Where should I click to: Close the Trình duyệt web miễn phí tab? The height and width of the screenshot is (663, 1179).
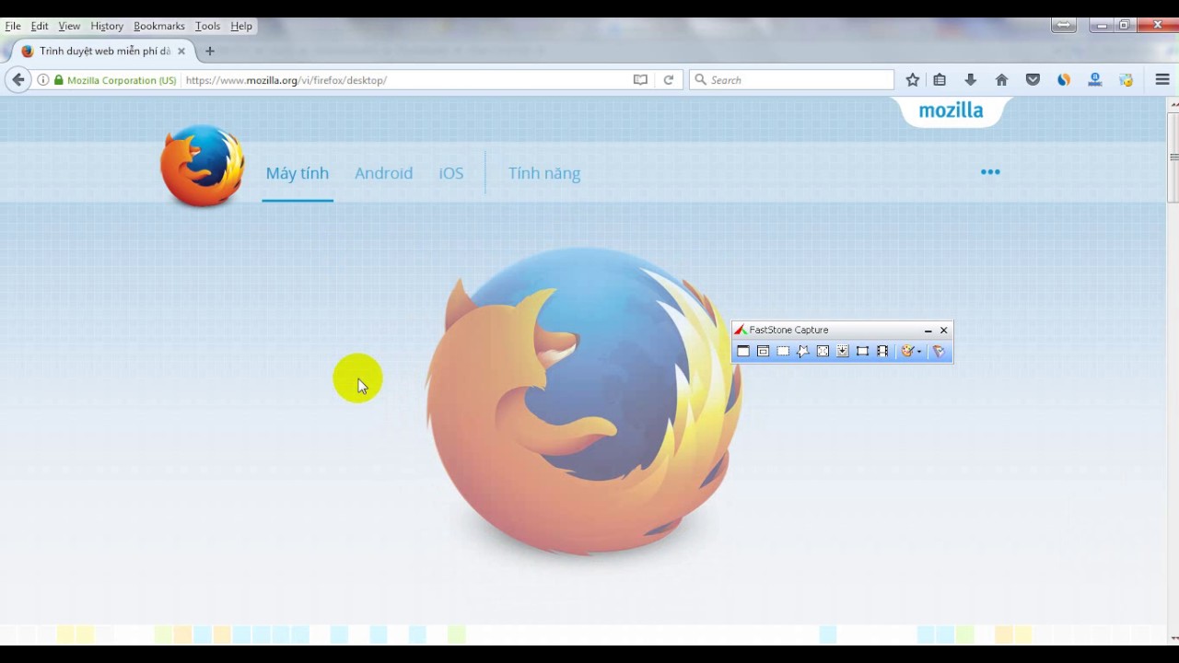coord(181,52)
